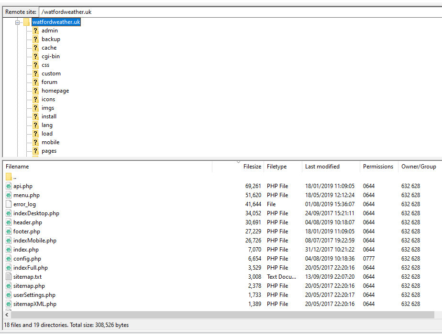Image resolution: width=442 pixels, height=336 pixels.
Task: Click the PHP file icon of config.php
Action: (9, 259)
